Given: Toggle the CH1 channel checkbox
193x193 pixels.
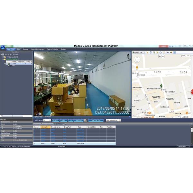Looking at the screenshot, I should 9,66.
